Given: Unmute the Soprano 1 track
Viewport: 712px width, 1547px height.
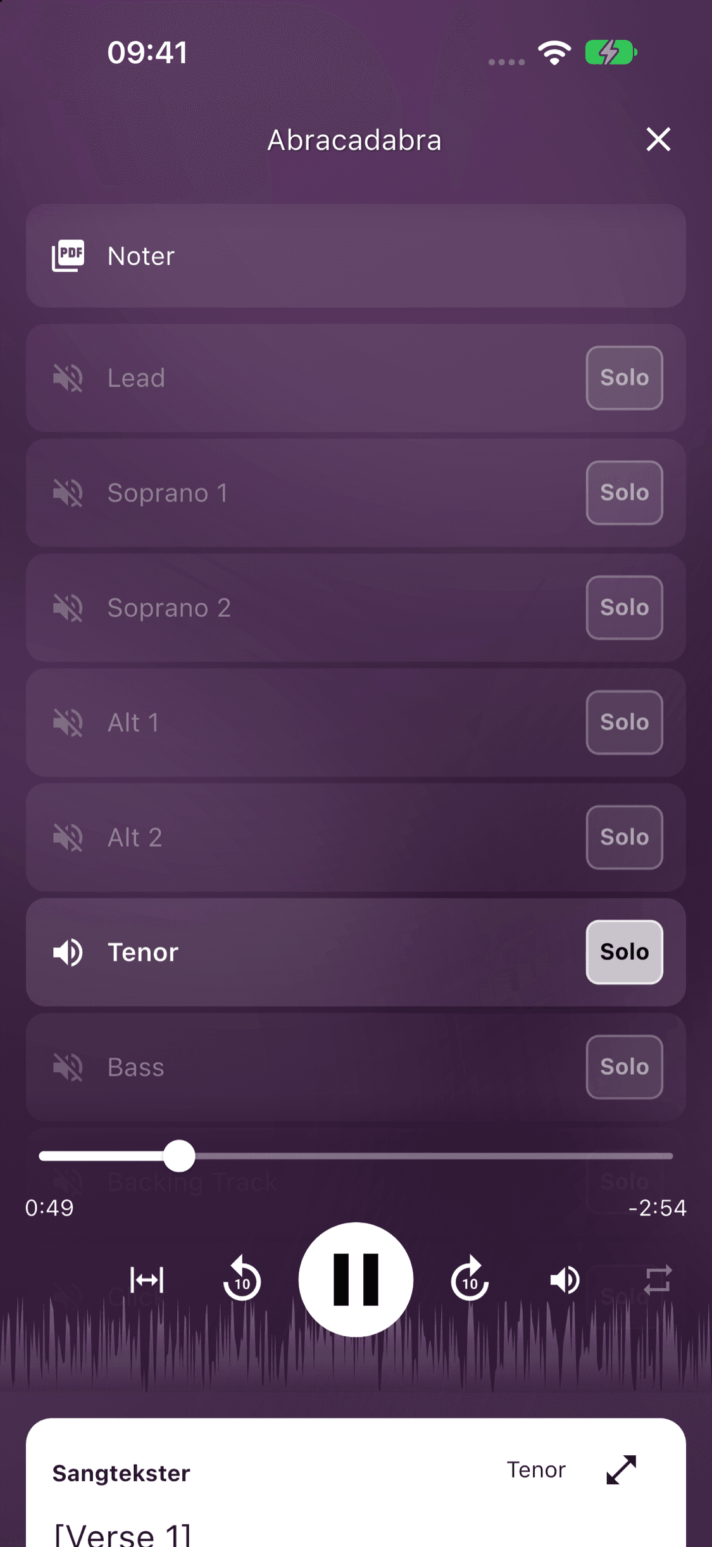Looking at the screenshot, I should pos(68,493).
